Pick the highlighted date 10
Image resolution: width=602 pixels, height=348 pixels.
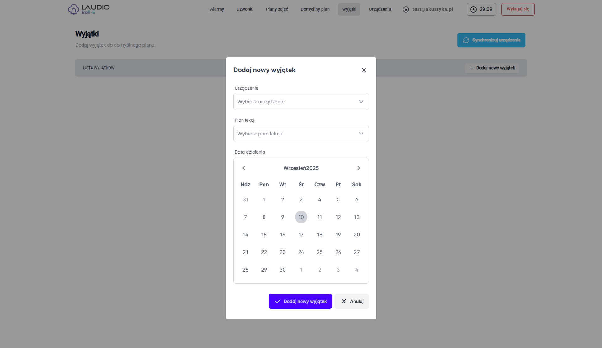tap(301, 217)
